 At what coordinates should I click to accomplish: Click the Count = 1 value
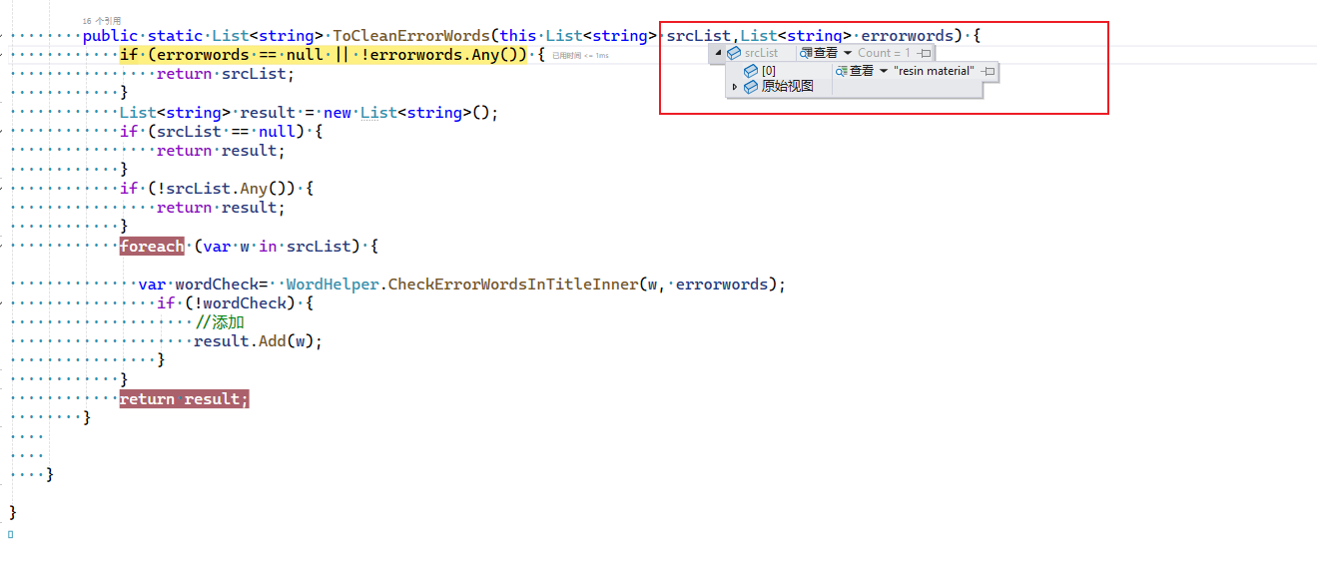pyautogui.click(x=885, y=53)
